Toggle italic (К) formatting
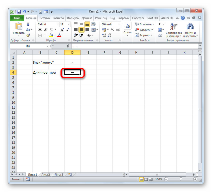The width and height of the screenshot is (212, 192). [46, 30]
